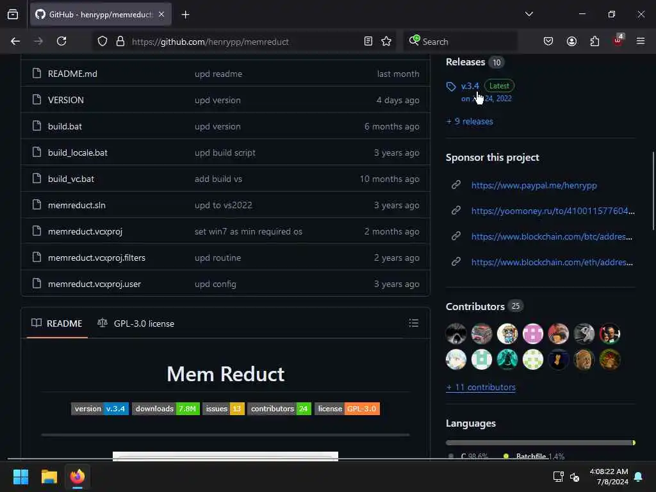Open the blockchain.com btc address link

(552, 236)
